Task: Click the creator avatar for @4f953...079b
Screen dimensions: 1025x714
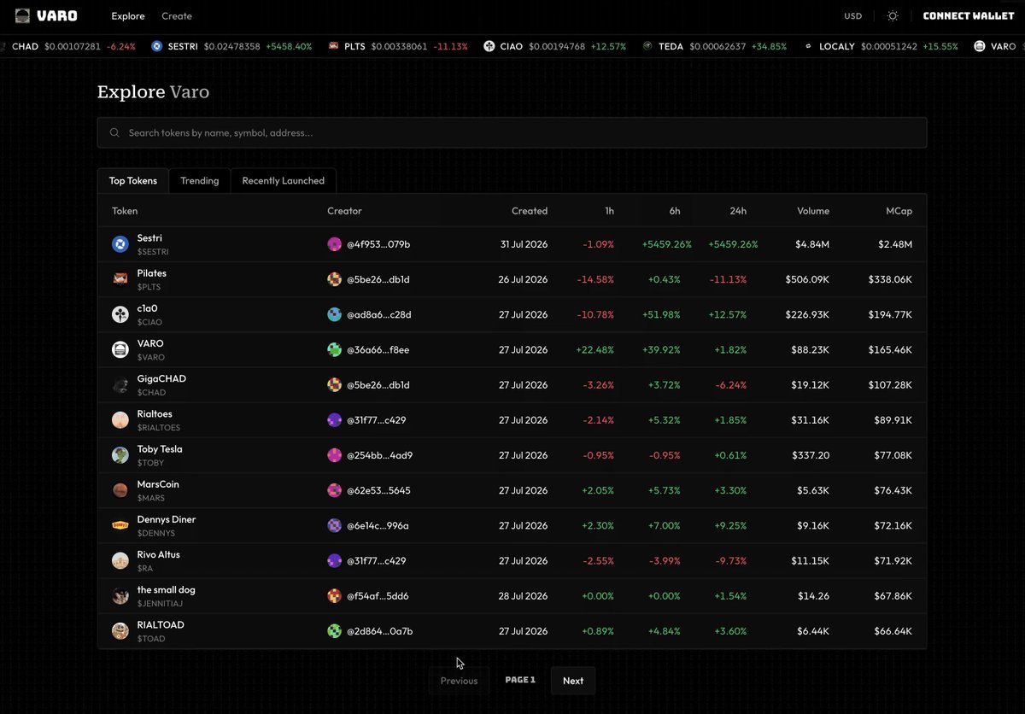Action: tap(335, 244)
